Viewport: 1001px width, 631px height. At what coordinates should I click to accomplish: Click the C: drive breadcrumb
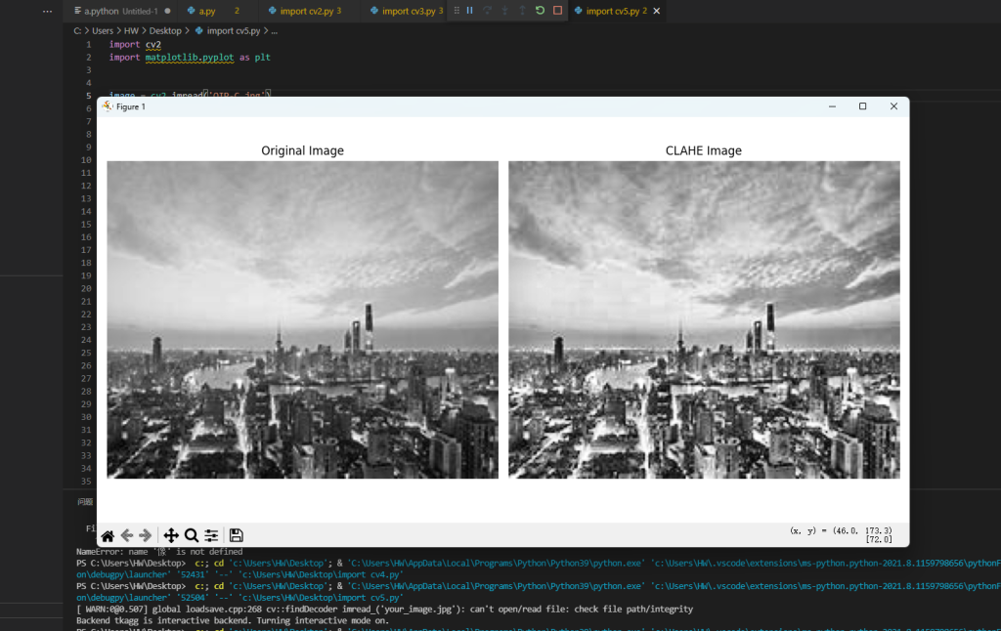coord(76,30)
